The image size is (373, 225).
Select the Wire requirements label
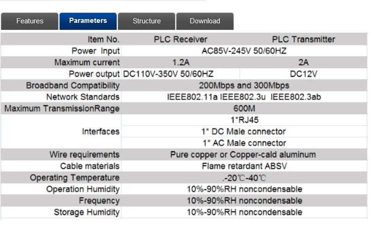click(x=84, y=155)
